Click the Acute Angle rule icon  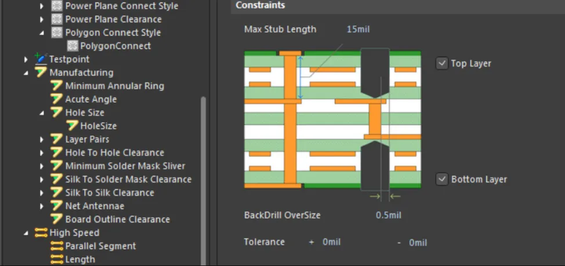click(57, 99)
